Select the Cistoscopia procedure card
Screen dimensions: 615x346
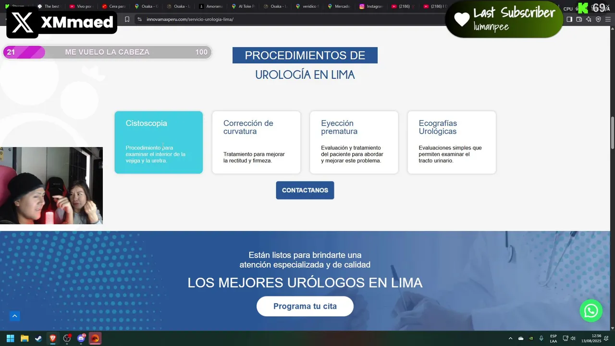click(159, 142)
